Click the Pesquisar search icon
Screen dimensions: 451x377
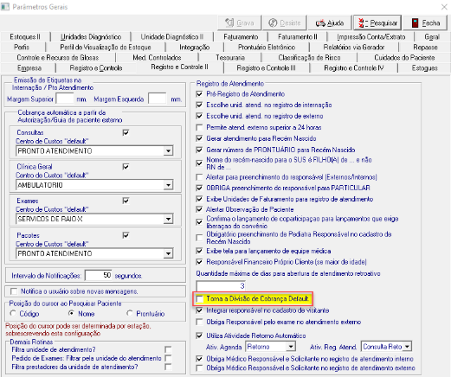364,22
